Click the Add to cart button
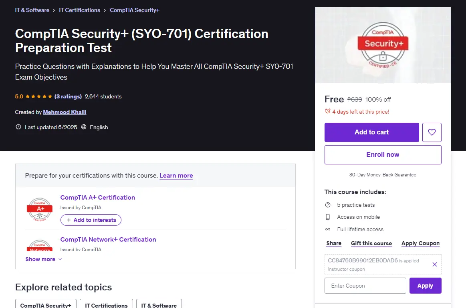Screen dimensions: 466x308 372,132
